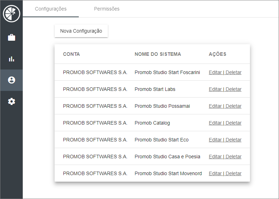Click Editar for Promob Studio Start Foscarini
279x199 pixels.
pyautogui.click(x=215, y=72)
